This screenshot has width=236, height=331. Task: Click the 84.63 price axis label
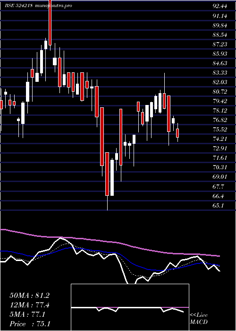click(x=220, y=63)
